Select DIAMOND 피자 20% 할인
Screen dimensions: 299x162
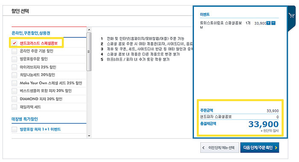click(14, 99)
